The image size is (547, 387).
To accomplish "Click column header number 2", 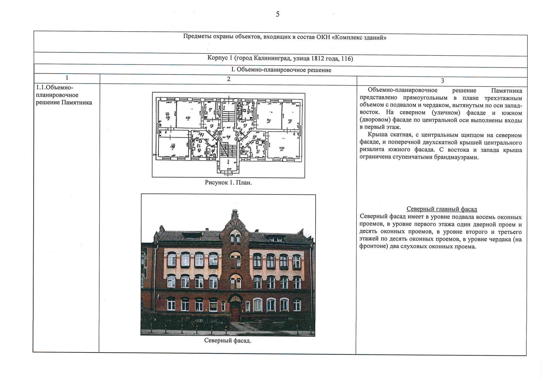I will (228, 79).
